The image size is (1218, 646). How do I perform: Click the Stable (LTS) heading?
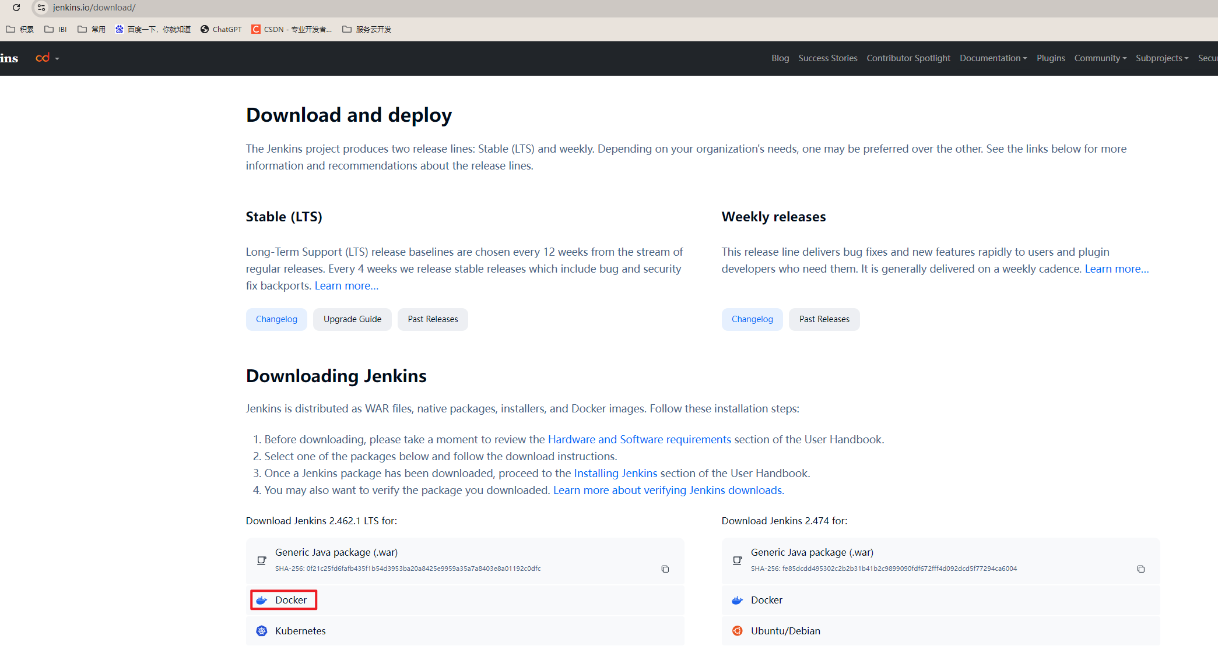coord(284,217)
